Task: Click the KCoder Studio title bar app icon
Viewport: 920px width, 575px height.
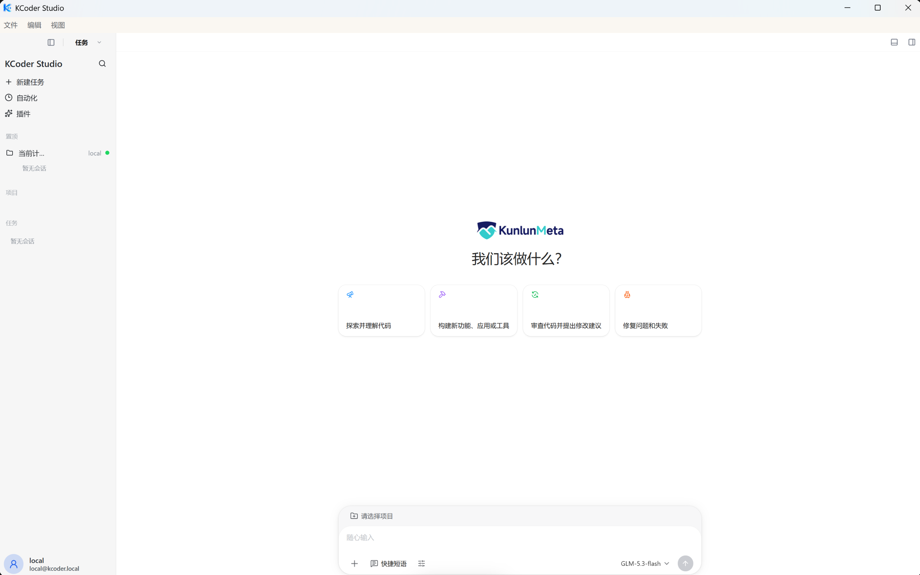Action: (7, 8)
